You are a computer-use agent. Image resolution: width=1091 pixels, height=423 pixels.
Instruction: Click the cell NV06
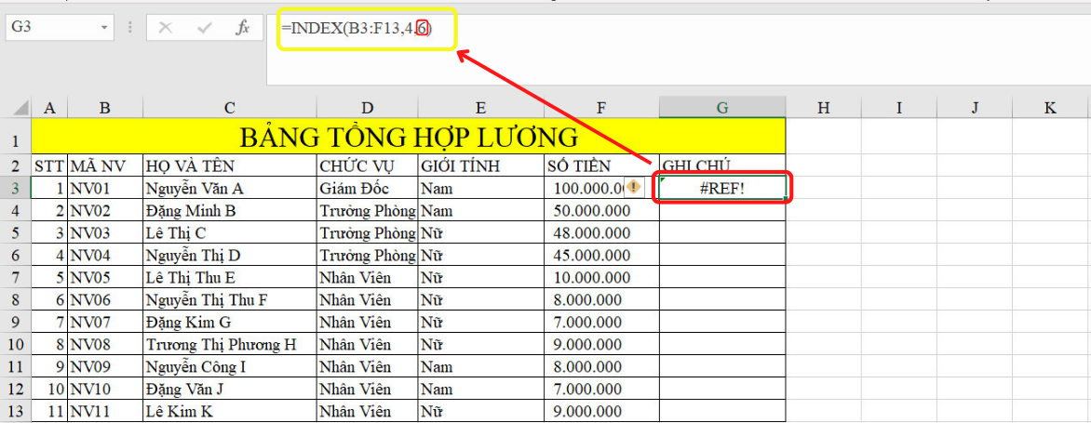(105, 300)
